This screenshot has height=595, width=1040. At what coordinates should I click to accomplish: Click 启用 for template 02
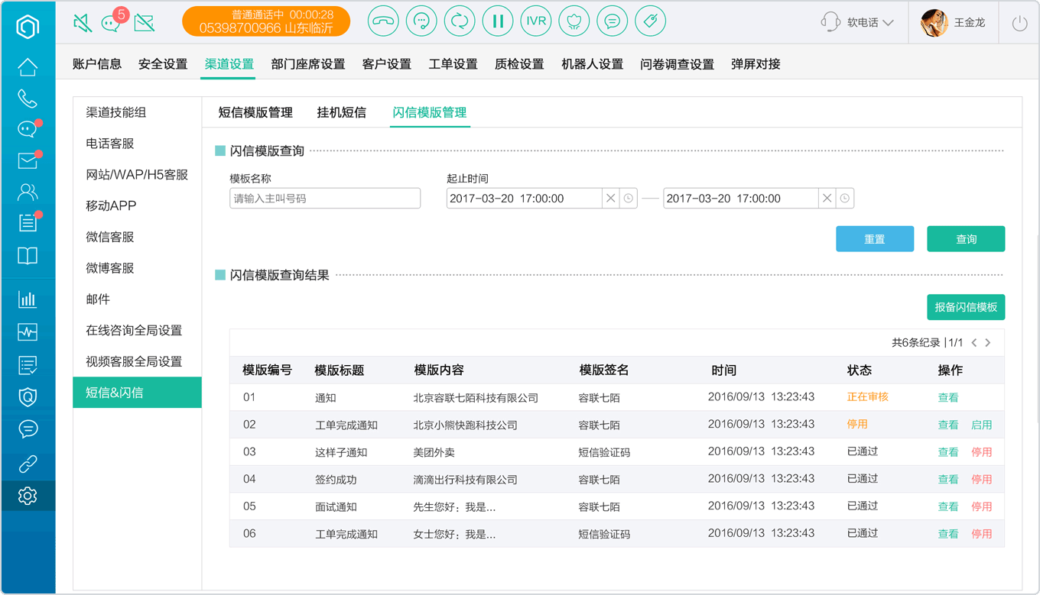[981, 425]
